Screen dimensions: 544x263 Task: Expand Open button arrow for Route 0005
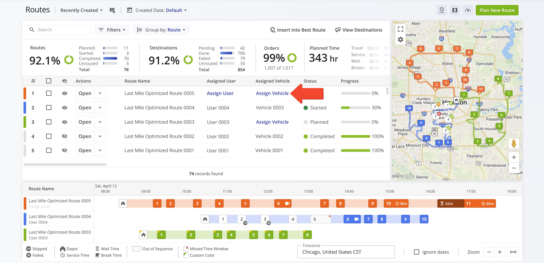(100, 93)
